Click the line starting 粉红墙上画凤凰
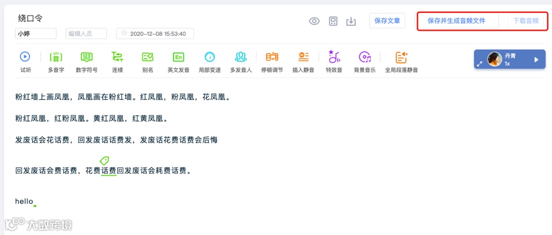Image resolution: width=552 pixels, height=235 pixels. (123, 97)
